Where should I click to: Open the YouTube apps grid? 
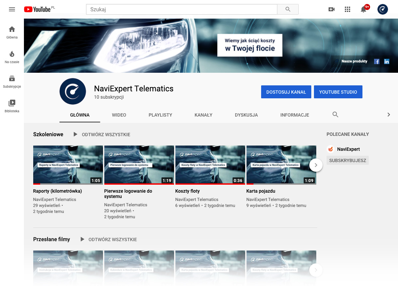348,9
